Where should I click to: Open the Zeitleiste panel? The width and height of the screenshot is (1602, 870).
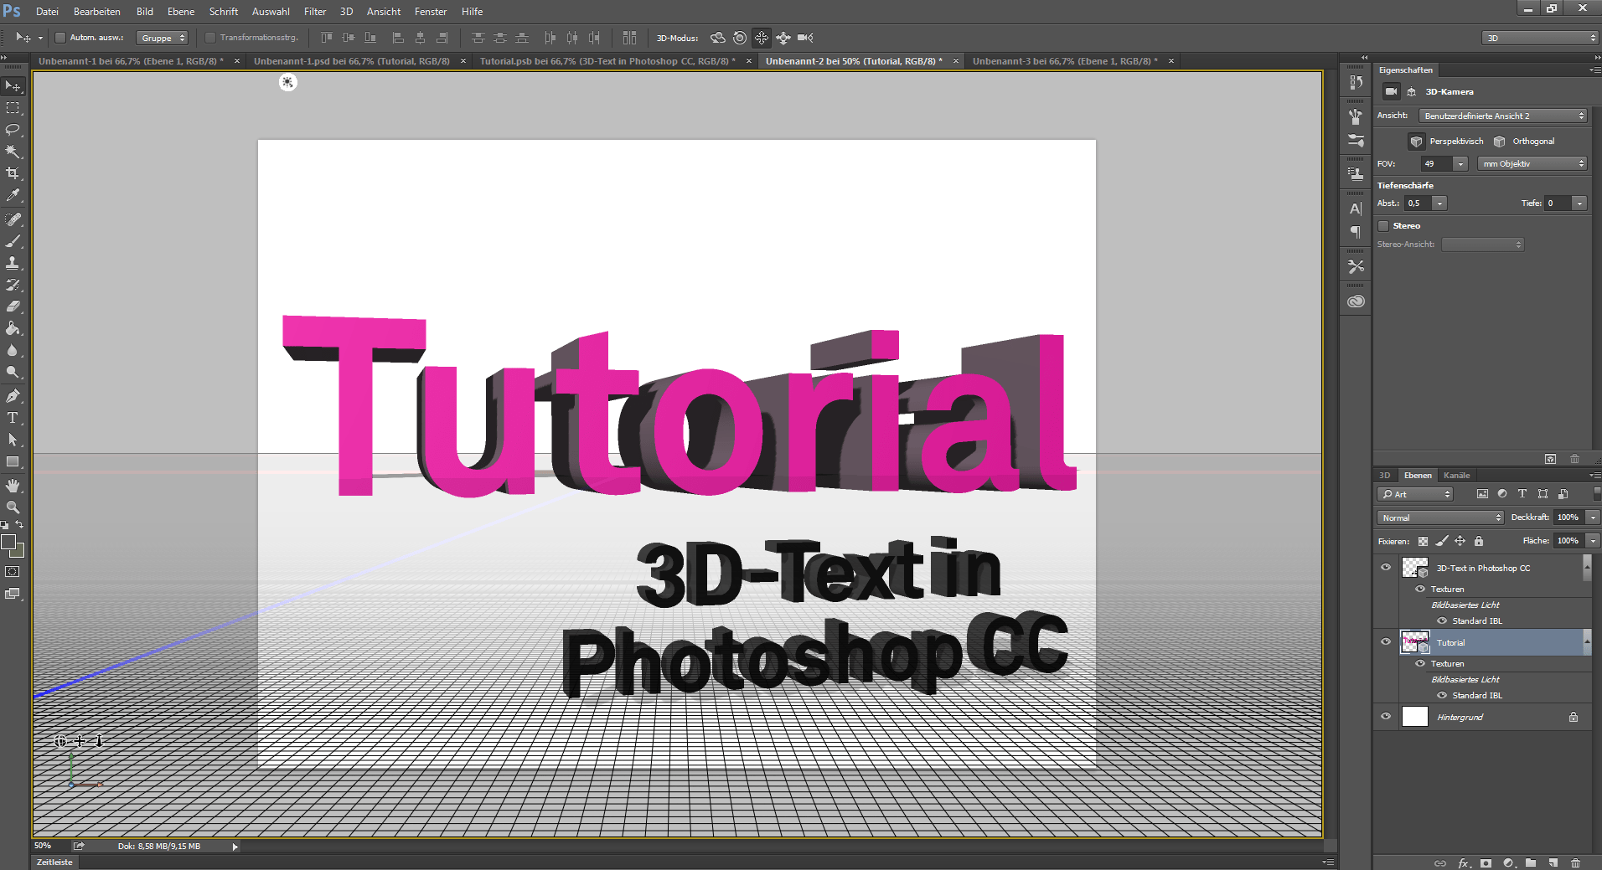54,862
